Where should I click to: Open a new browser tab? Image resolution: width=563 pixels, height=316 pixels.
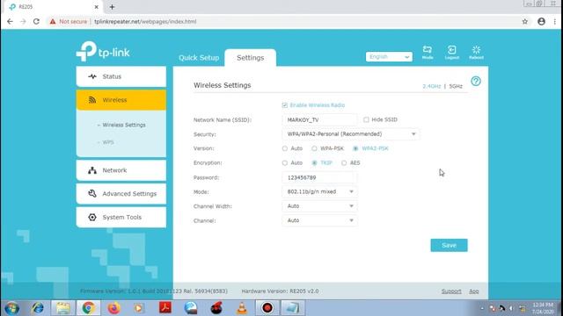[112, 7]
